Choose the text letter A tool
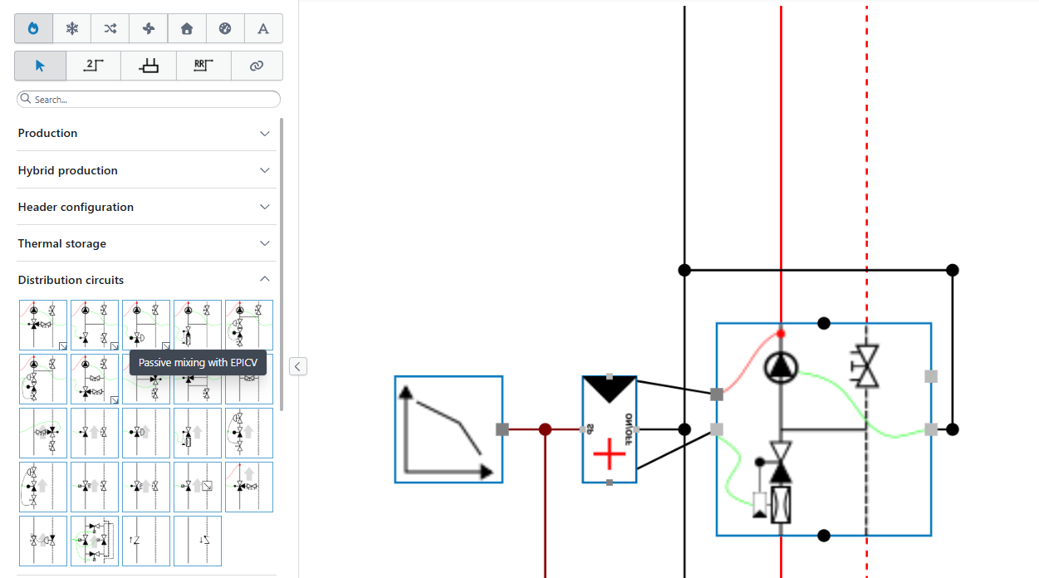The height and width of the screenshot is (578, 1039). point(263,28)
